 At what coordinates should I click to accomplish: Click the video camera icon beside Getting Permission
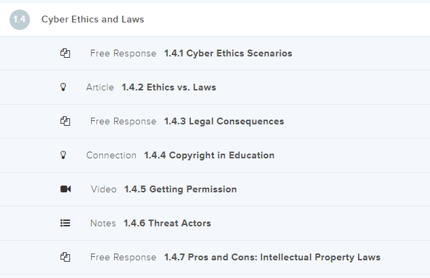coord(65,189)
